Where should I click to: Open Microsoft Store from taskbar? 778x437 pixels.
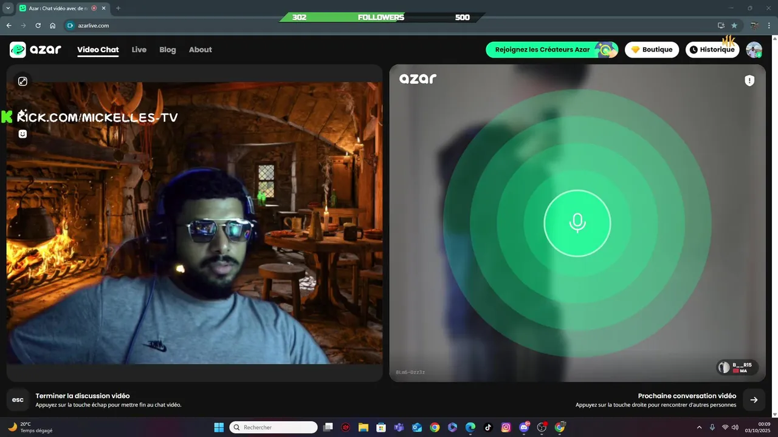point(381,427)
